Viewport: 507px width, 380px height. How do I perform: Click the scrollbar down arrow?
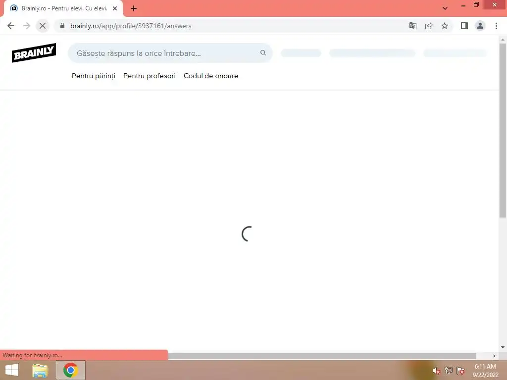pos(503,347)
